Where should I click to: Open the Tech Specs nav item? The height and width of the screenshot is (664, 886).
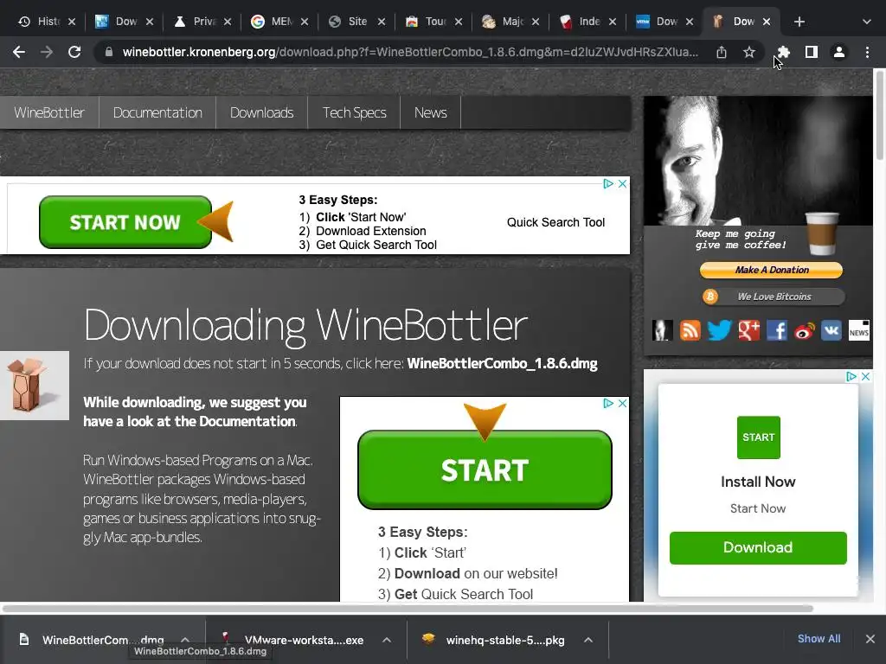354,112
